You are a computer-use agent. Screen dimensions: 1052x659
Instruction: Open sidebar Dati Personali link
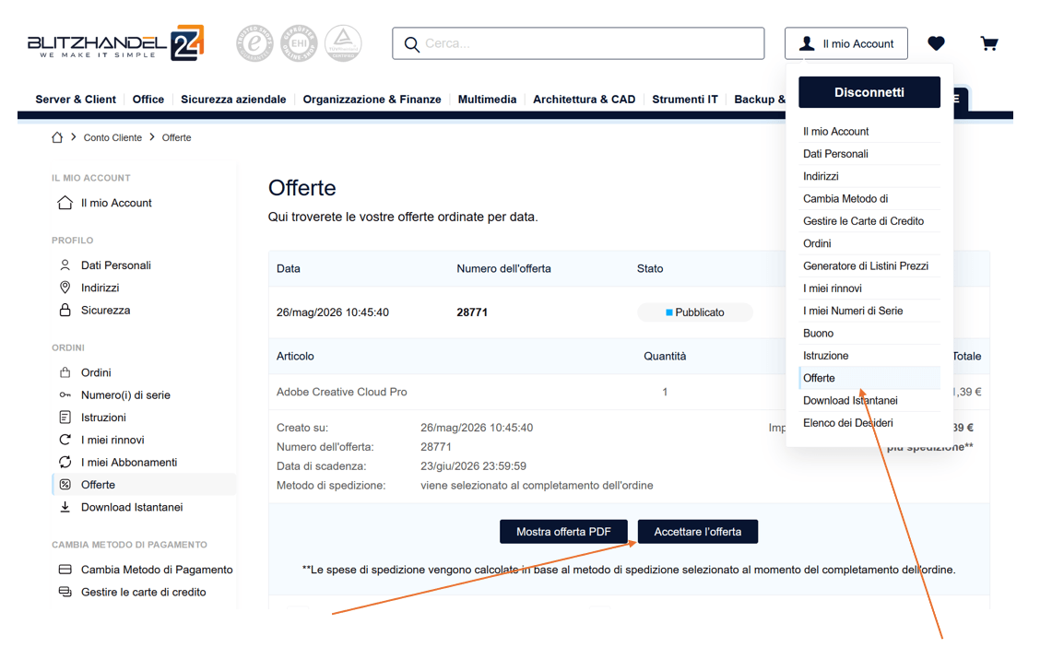click(116, 265)
